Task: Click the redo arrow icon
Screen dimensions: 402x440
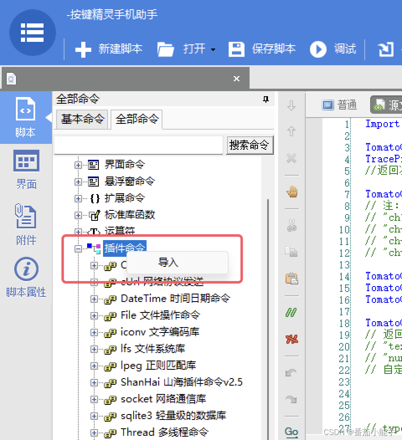Action: [291, 399]
